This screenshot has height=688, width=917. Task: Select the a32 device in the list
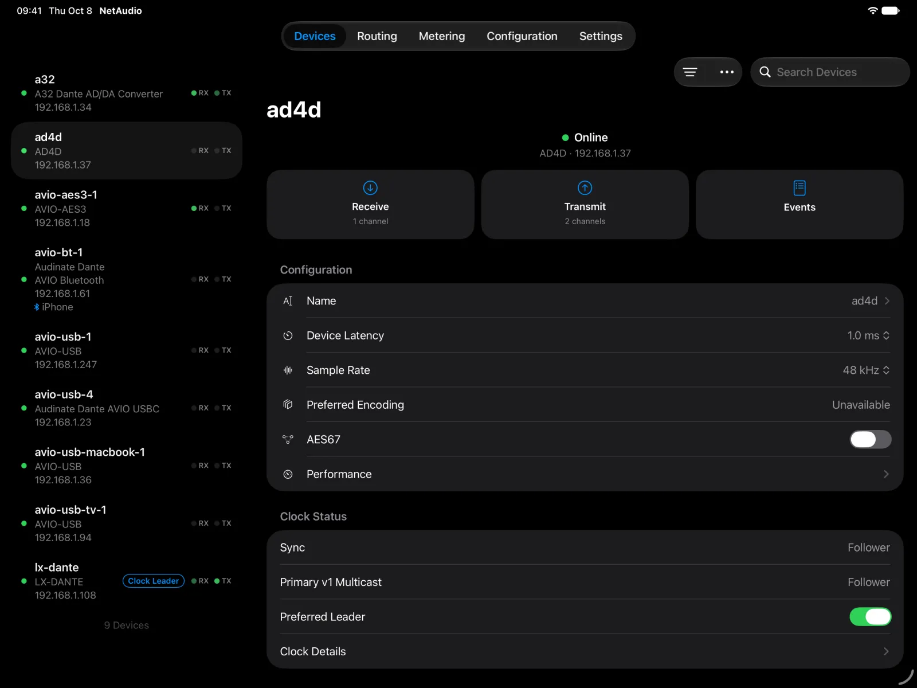point(127,93)
